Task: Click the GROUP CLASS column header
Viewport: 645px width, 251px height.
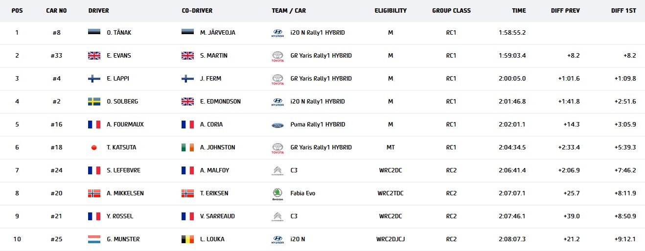Action: pyautogui.click(x=451, y=11)
